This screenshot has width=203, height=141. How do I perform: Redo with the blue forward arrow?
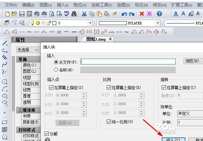click(x=132, y=14)
